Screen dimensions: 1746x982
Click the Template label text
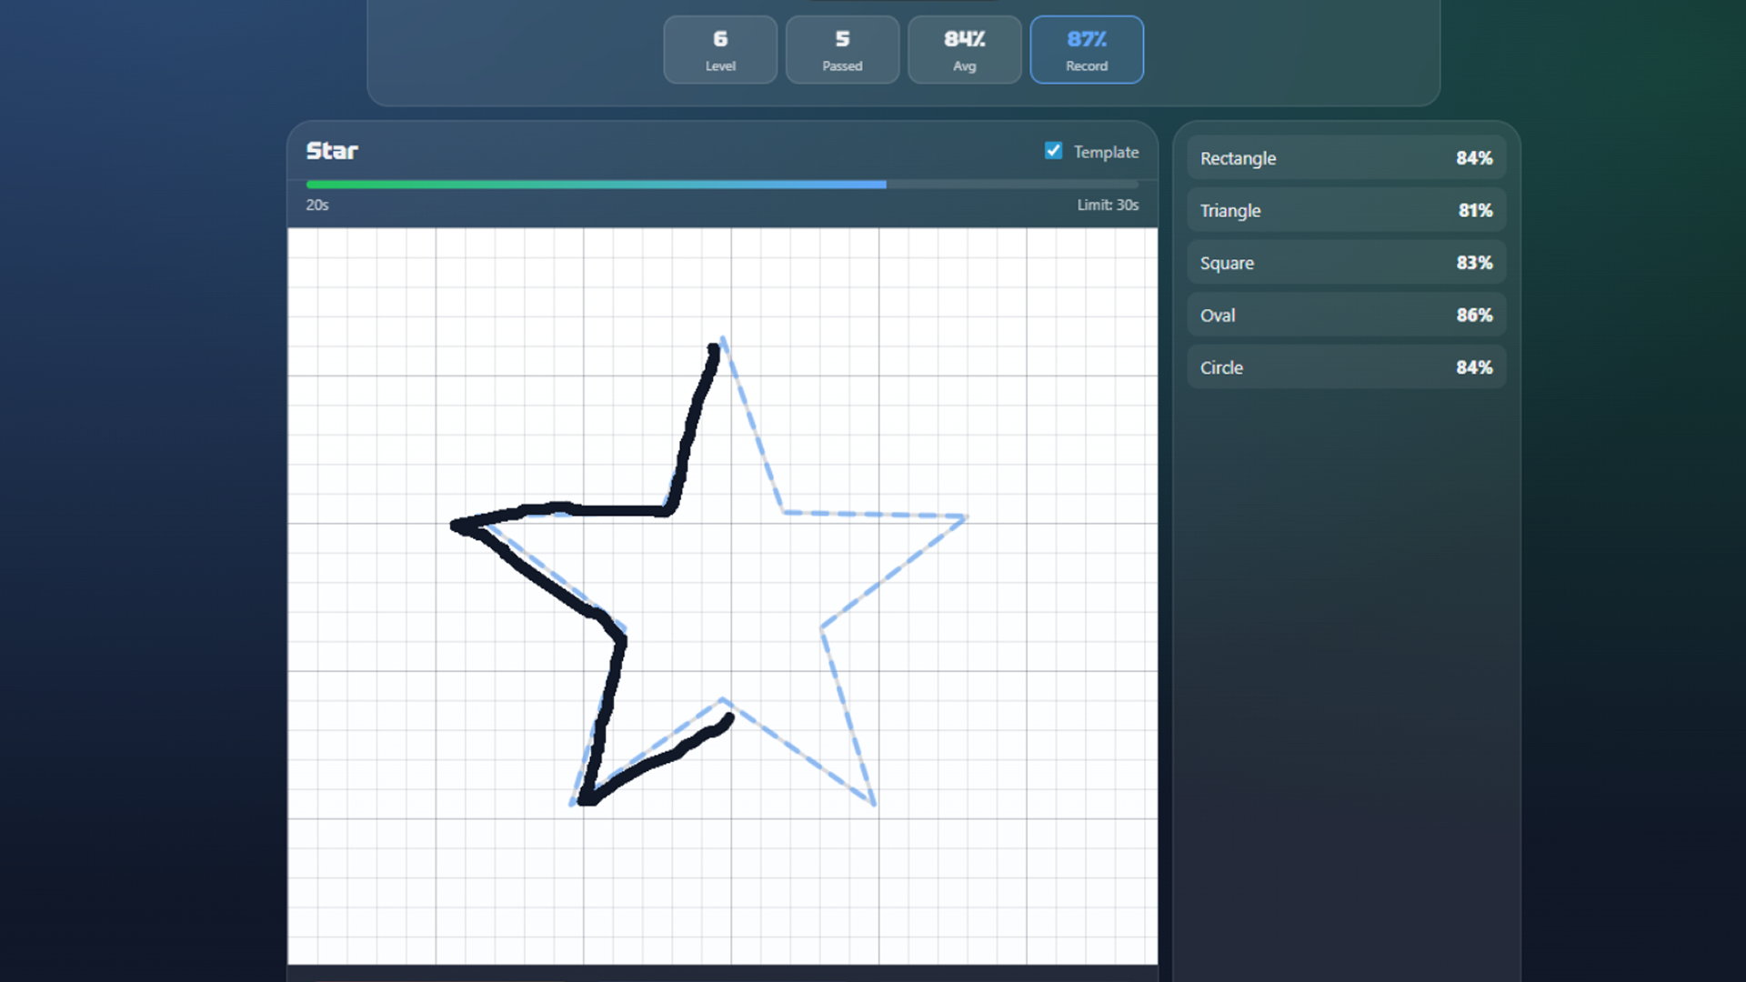click(x=1106, y=152)
